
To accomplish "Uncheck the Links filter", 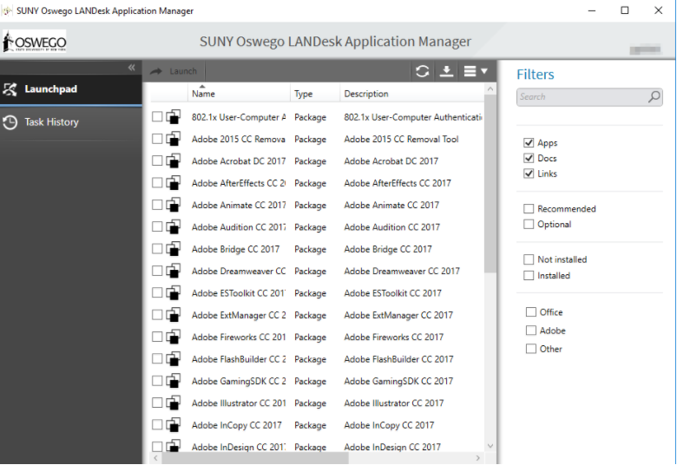I will [529, 174].
